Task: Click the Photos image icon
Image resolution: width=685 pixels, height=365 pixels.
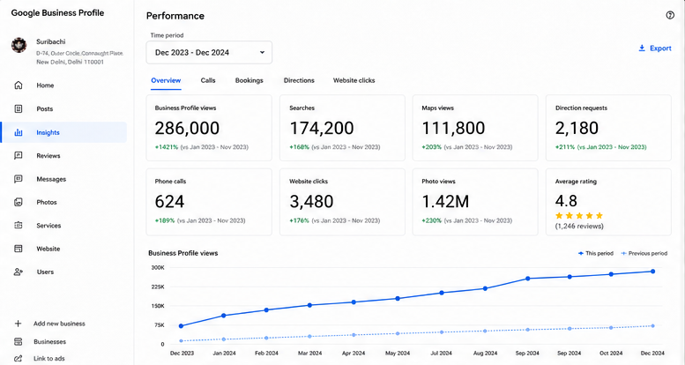Action: 19,202
